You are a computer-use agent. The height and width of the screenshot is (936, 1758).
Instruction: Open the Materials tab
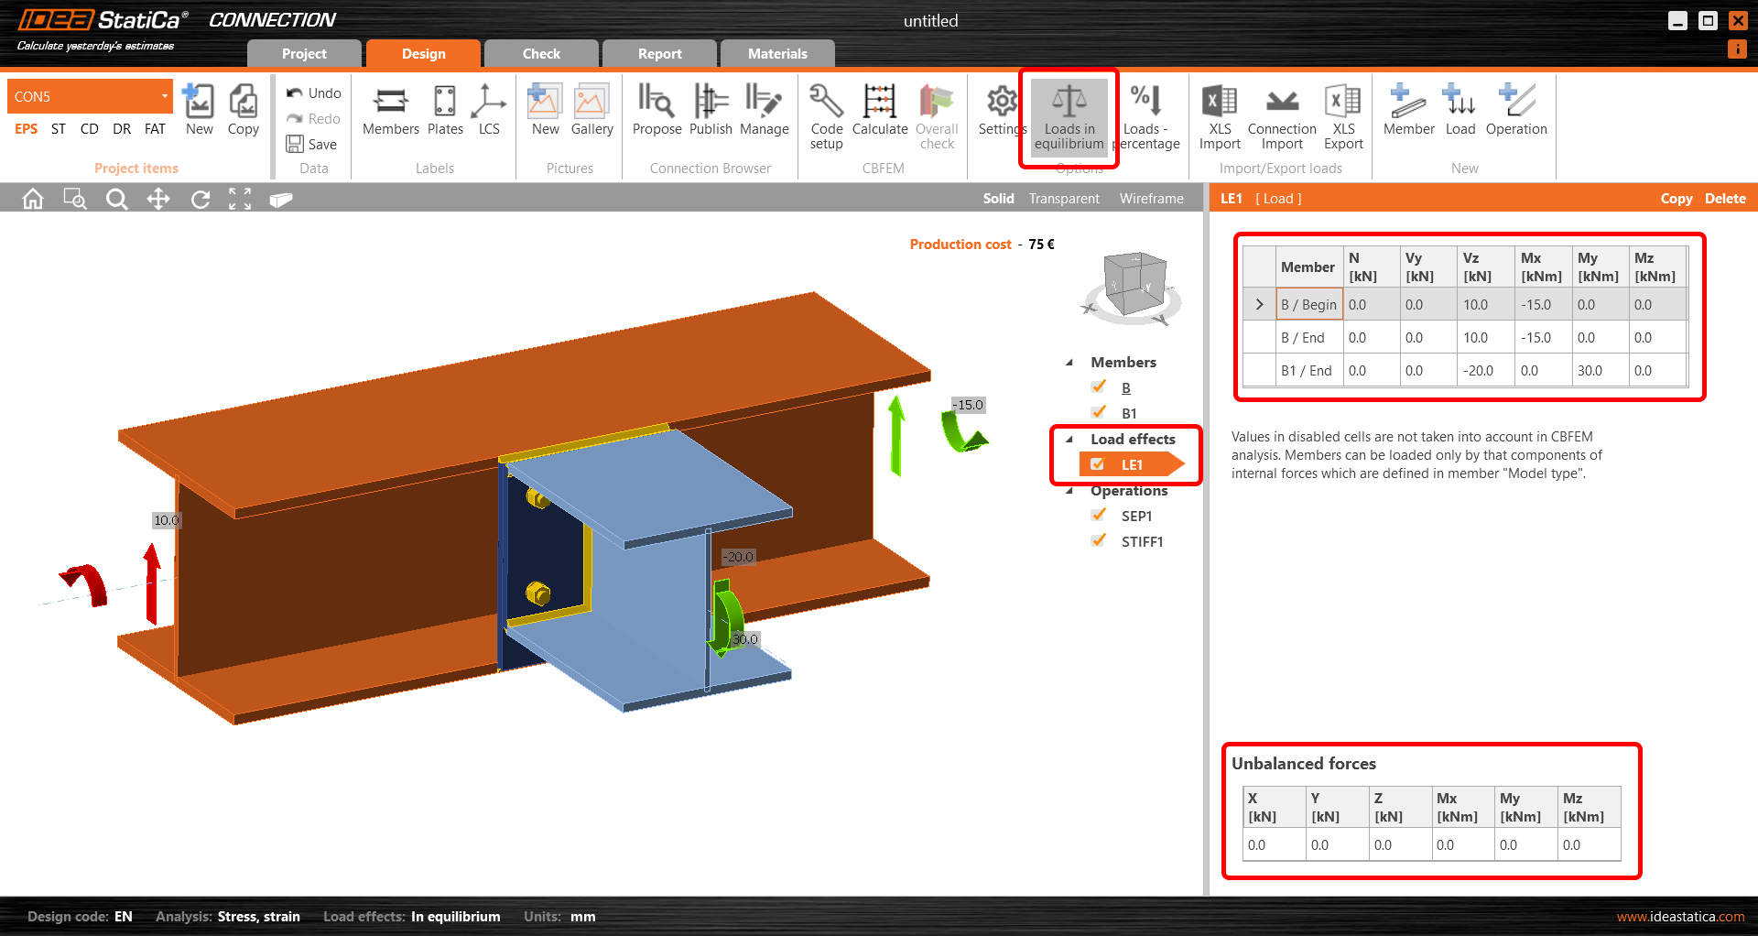pyautogui.click(x=776, y=54)
